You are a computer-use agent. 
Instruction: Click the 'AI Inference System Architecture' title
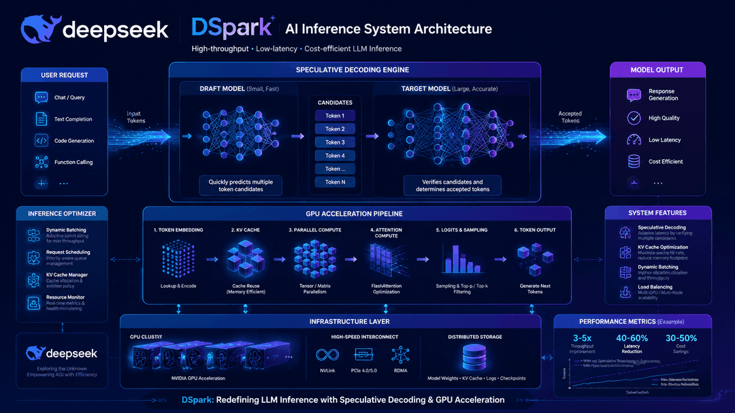click(x=389, y=29)
